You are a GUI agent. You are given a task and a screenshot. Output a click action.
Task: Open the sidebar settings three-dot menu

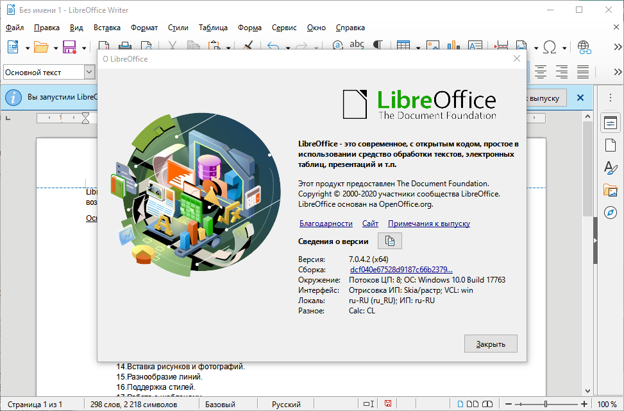(611, 98)
